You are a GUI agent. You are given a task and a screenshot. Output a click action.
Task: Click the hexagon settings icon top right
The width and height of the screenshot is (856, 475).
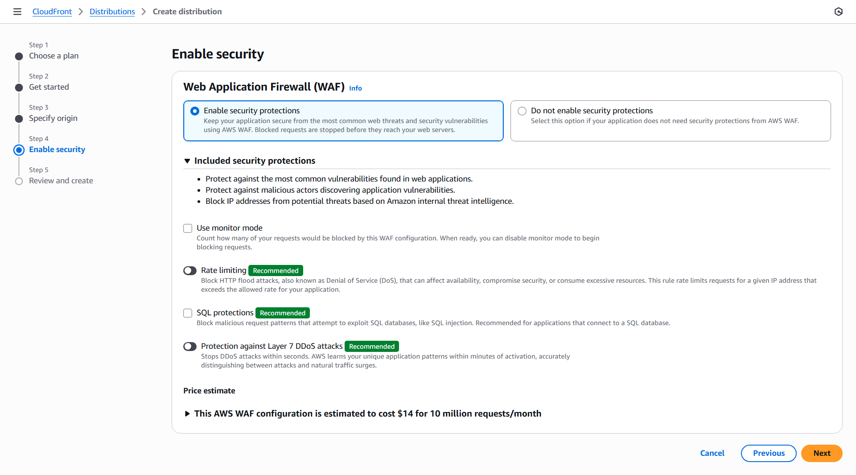pyautogui.click(x=838, y=12)
